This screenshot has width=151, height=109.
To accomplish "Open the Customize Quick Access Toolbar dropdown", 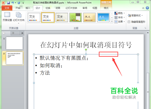I will point(23,3).
